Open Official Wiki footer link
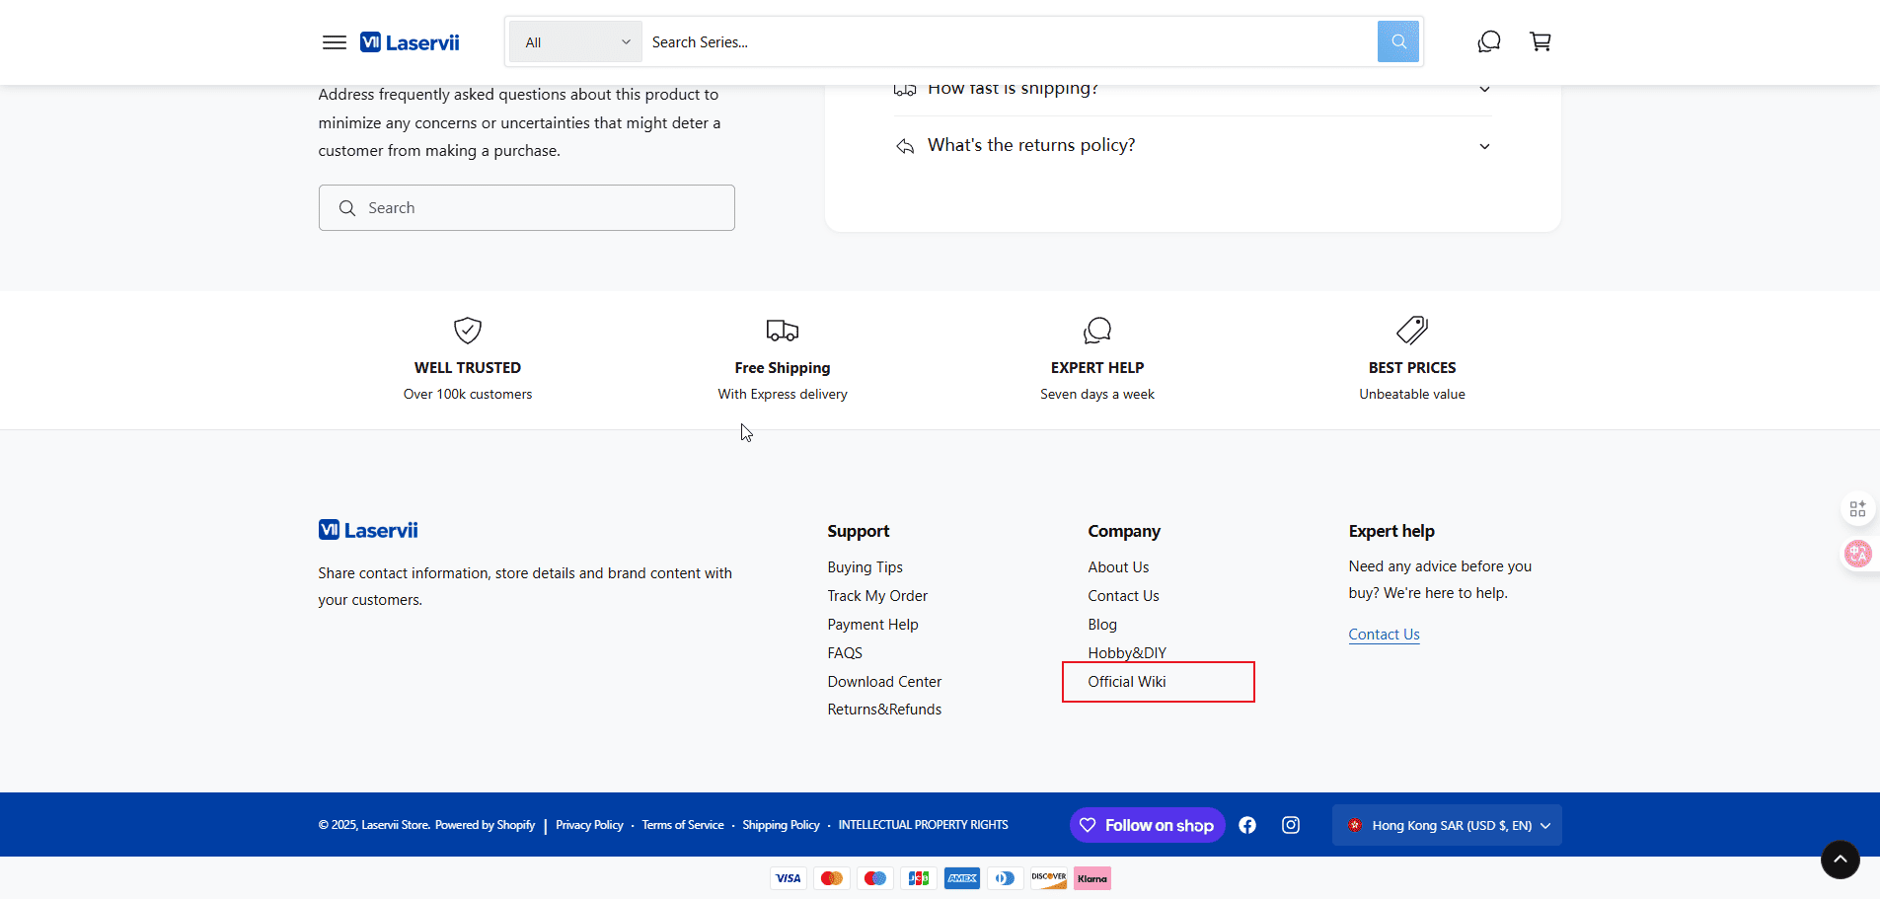Image resolution: width=1880 pixels, height=899 pixels. (1127, 682)
